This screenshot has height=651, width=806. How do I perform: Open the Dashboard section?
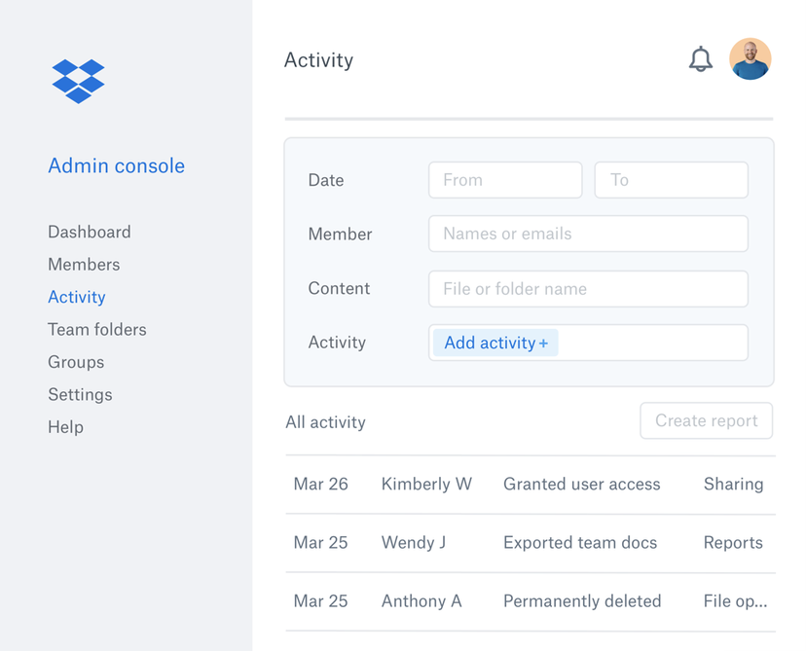[x=89, y=232]
